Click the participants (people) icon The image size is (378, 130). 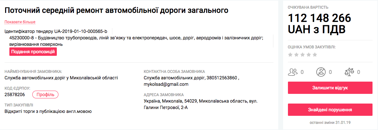point(292,72)
